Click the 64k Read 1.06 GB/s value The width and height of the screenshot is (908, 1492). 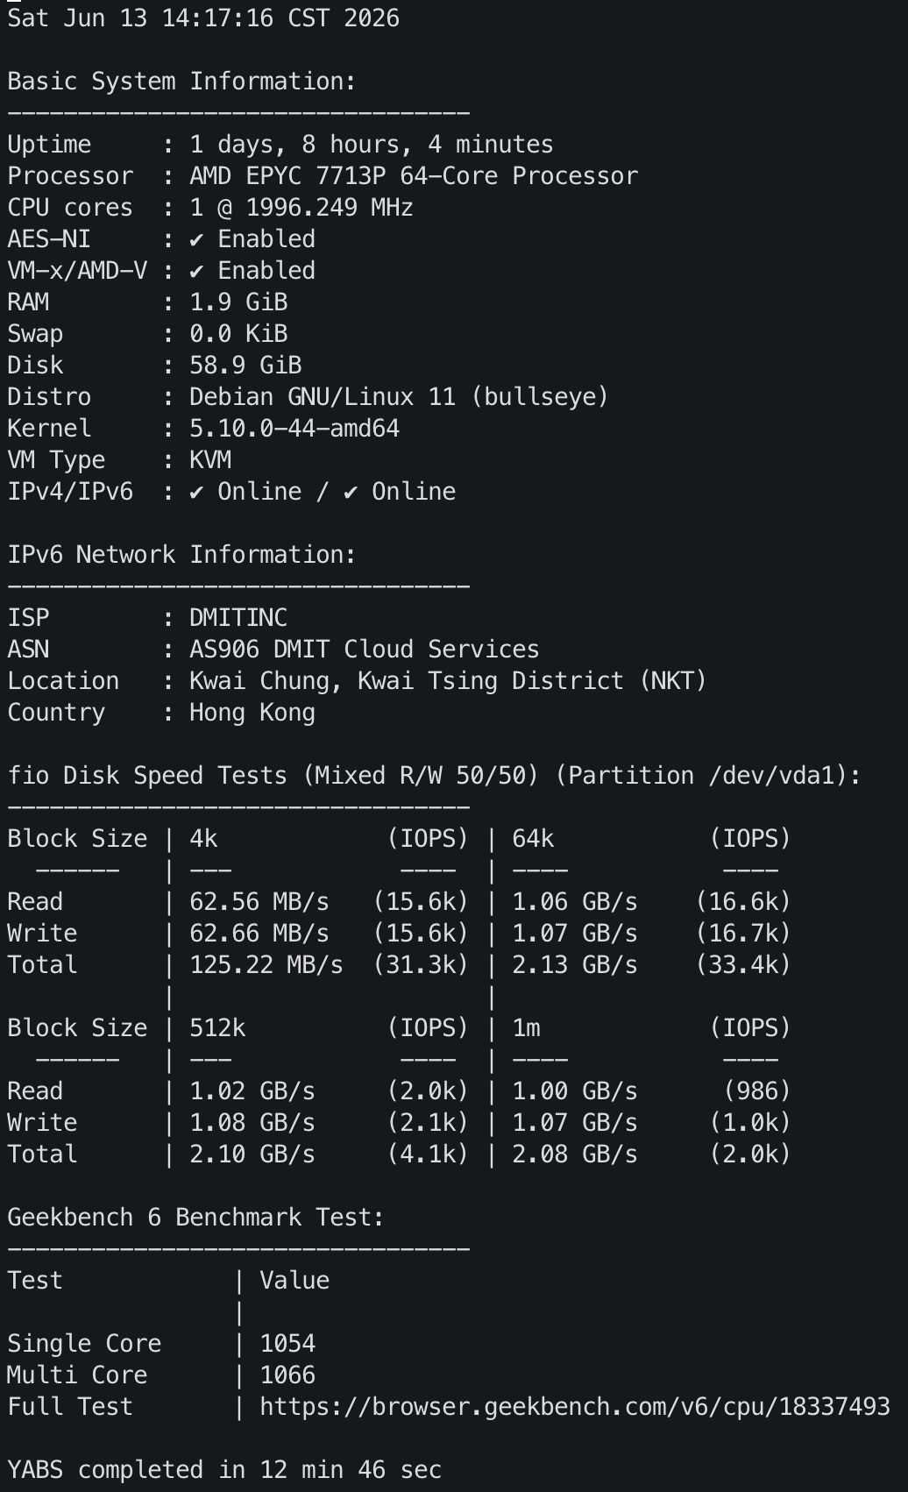coord(575,902)
